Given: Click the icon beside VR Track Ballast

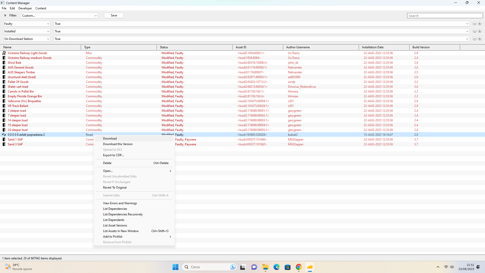Looking at the screenshot, I should (x=4, y=106).
